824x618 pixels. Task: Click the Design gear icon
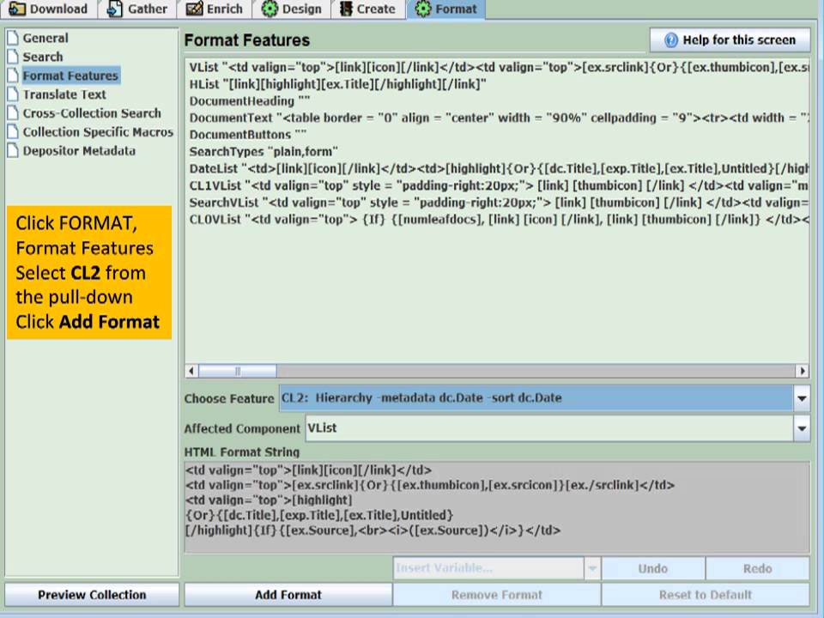click(x=270, y=9)
